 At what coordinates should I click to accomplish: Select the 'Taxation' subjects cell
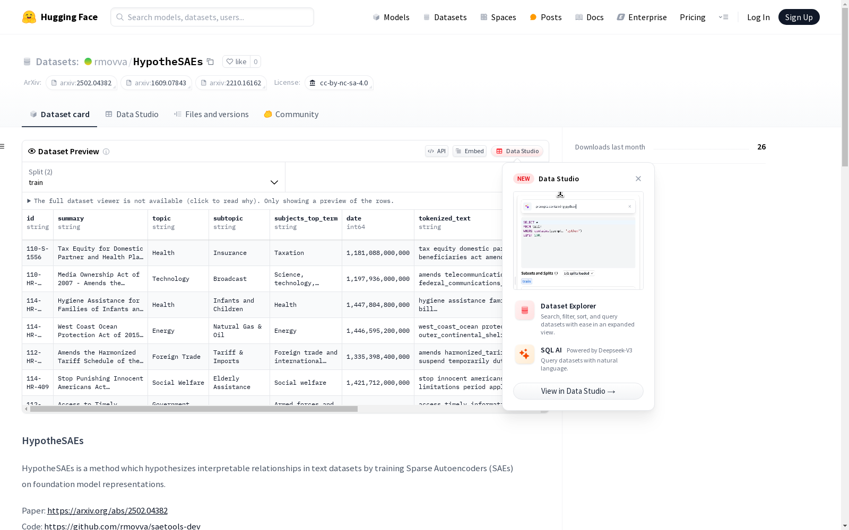pos(306,253)
